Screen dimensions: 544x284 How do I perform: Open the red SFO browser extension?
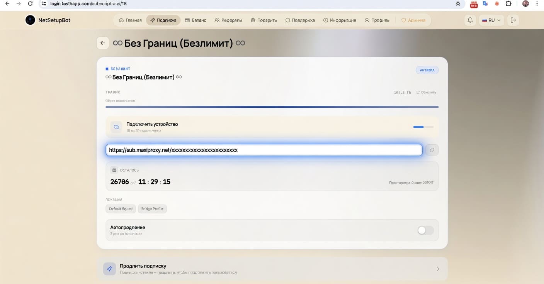(474, 4)
